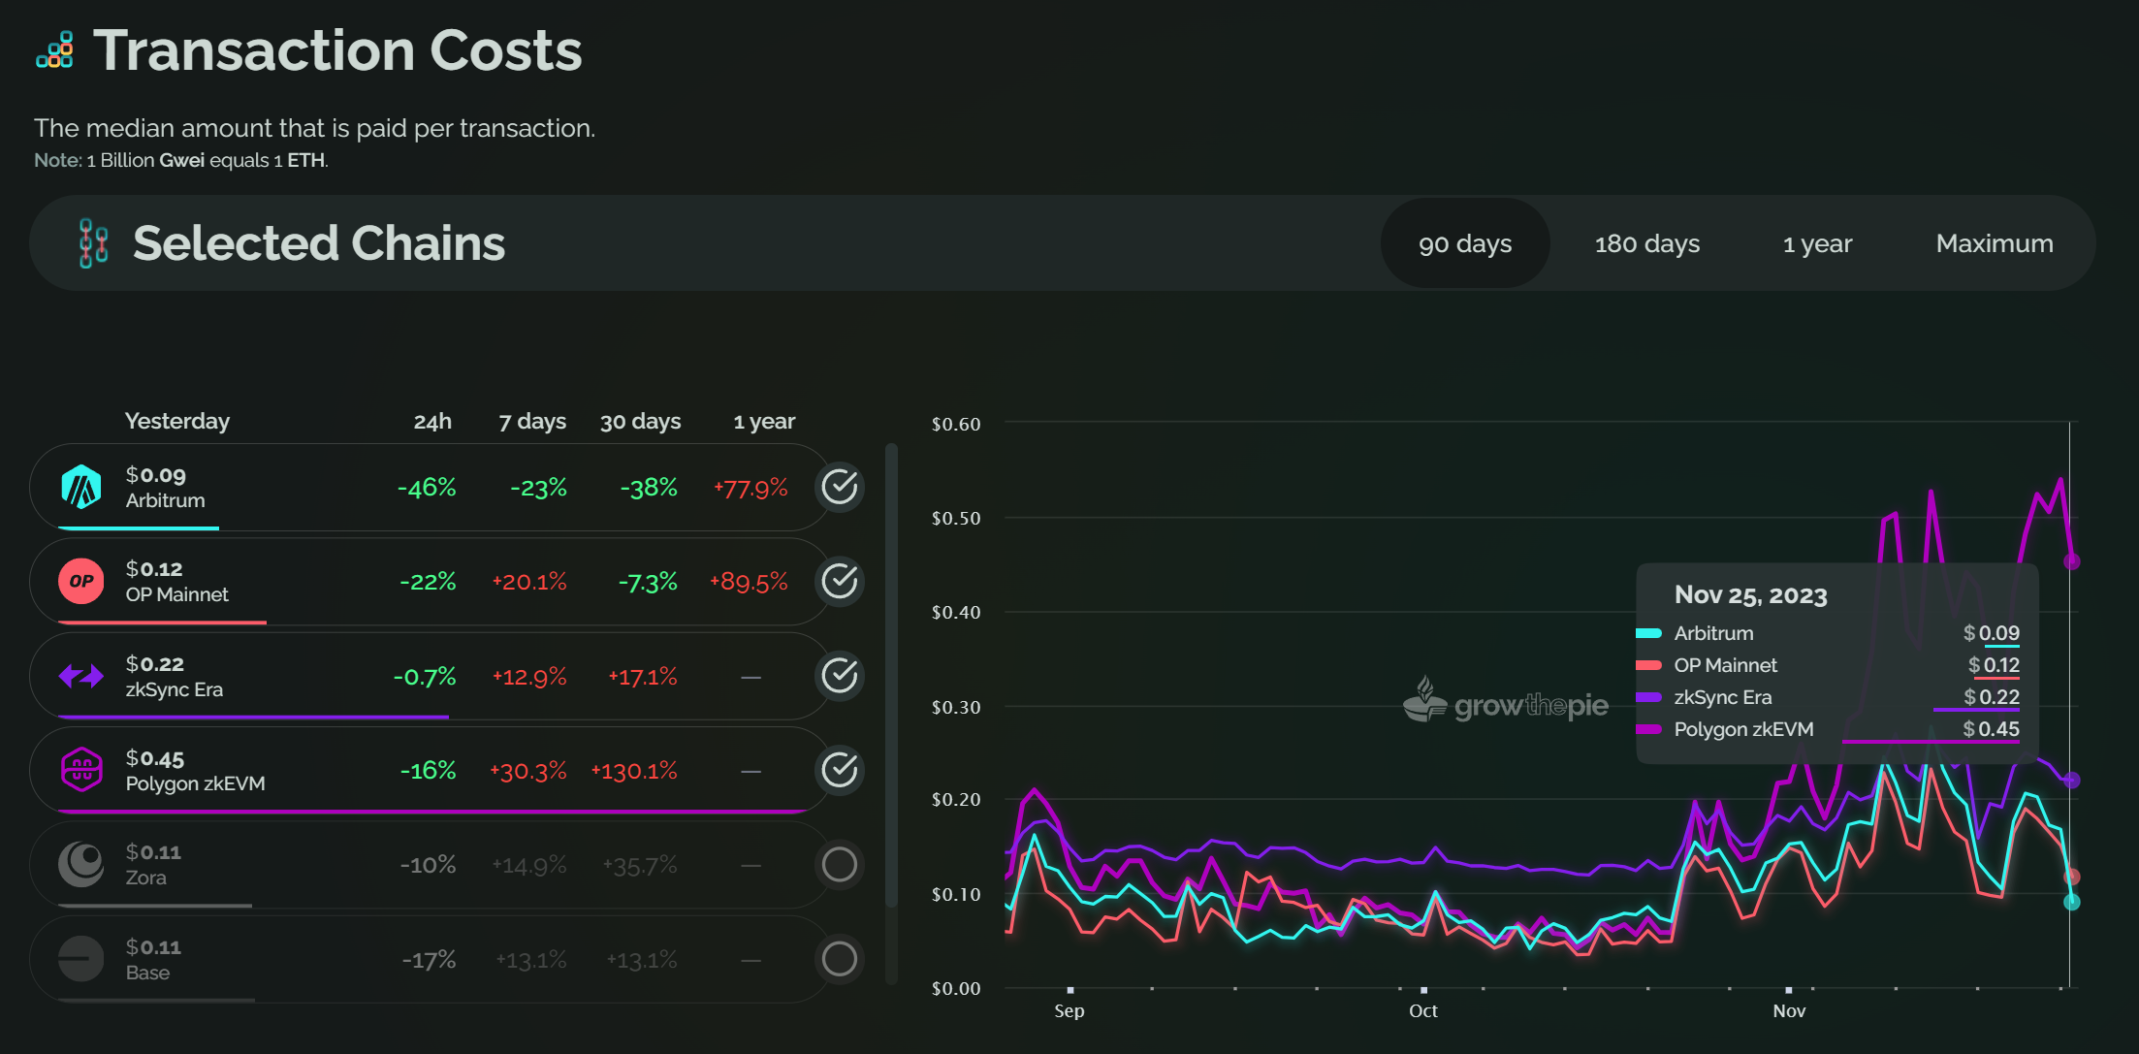Untick the Polygon zkEVM chain toggle

[840, 770]
